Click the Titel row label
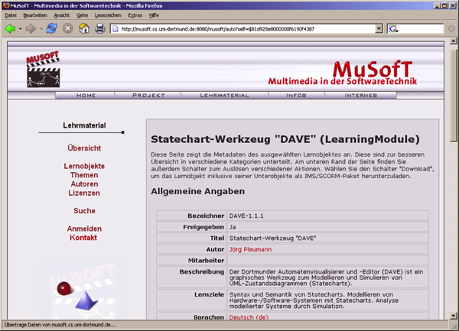459x331 pixels. (217, 238)
